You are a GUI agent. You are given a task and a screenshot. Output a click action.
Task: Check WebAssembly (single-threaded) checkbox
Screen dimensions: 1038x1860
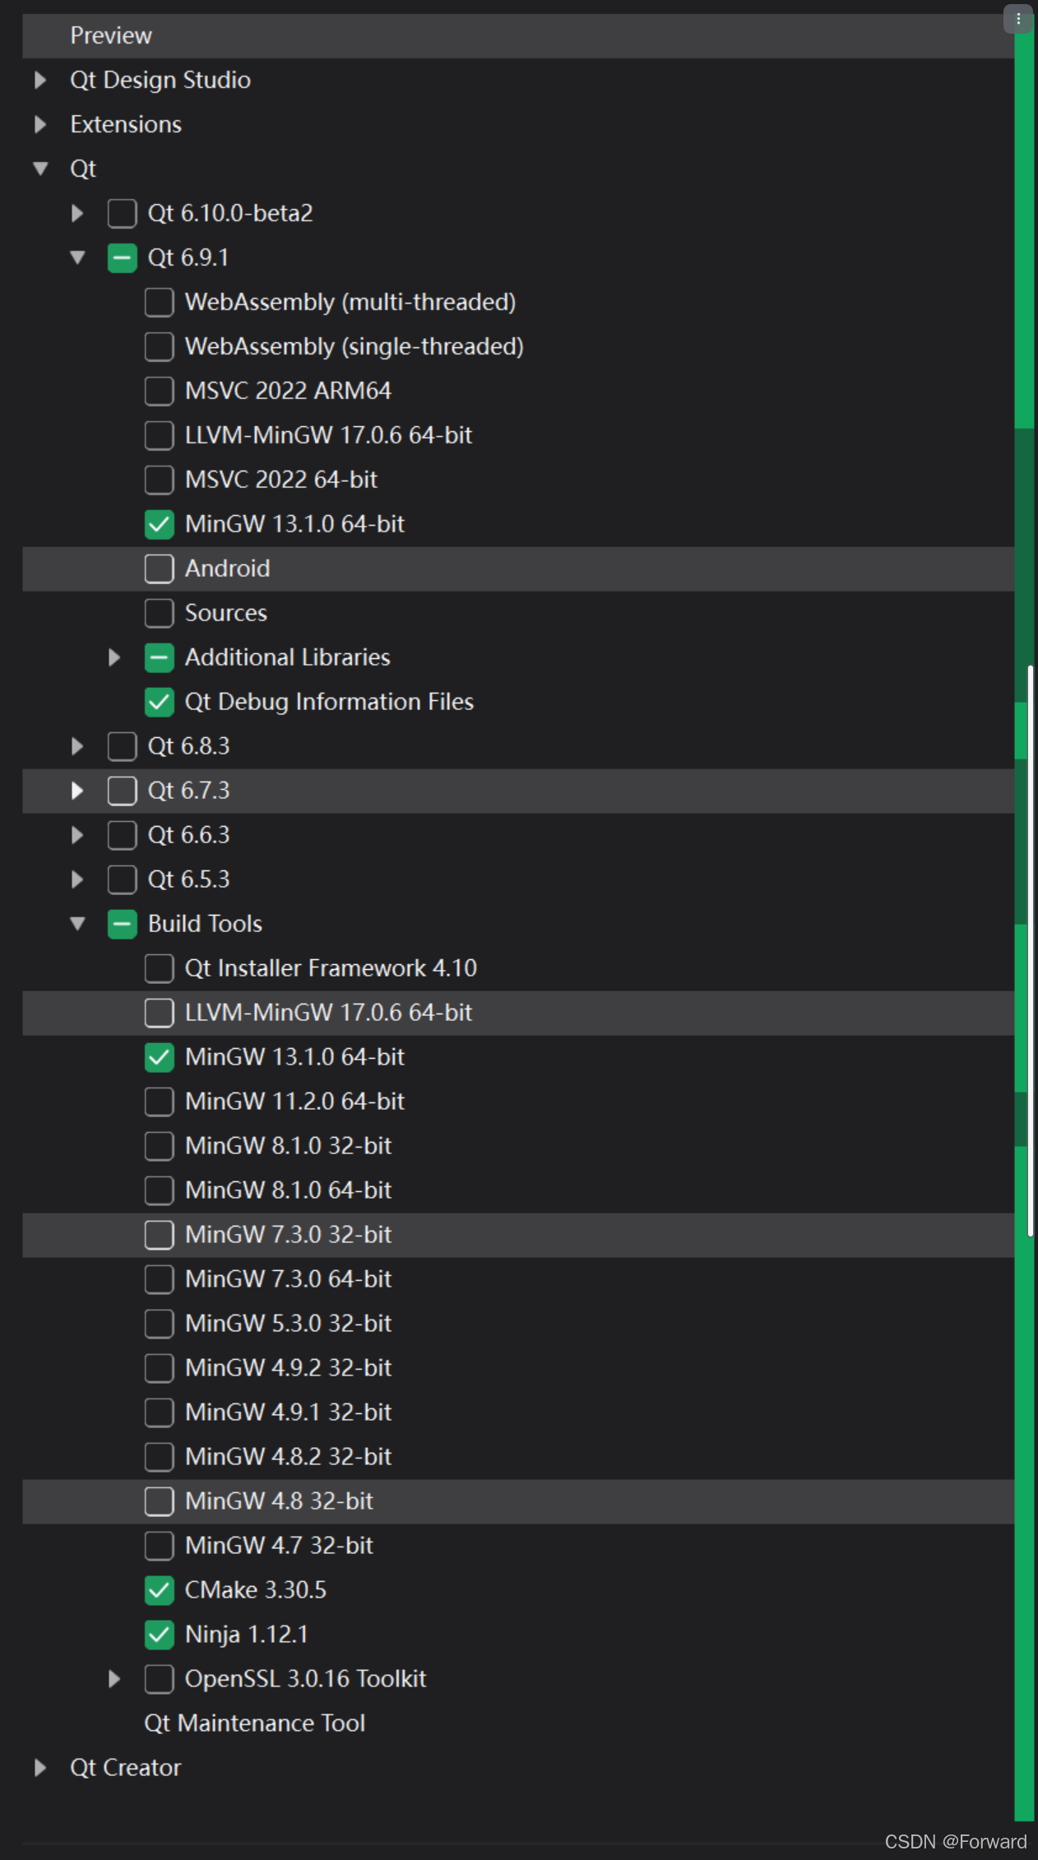pyautogui.click(x=159, y=346)
